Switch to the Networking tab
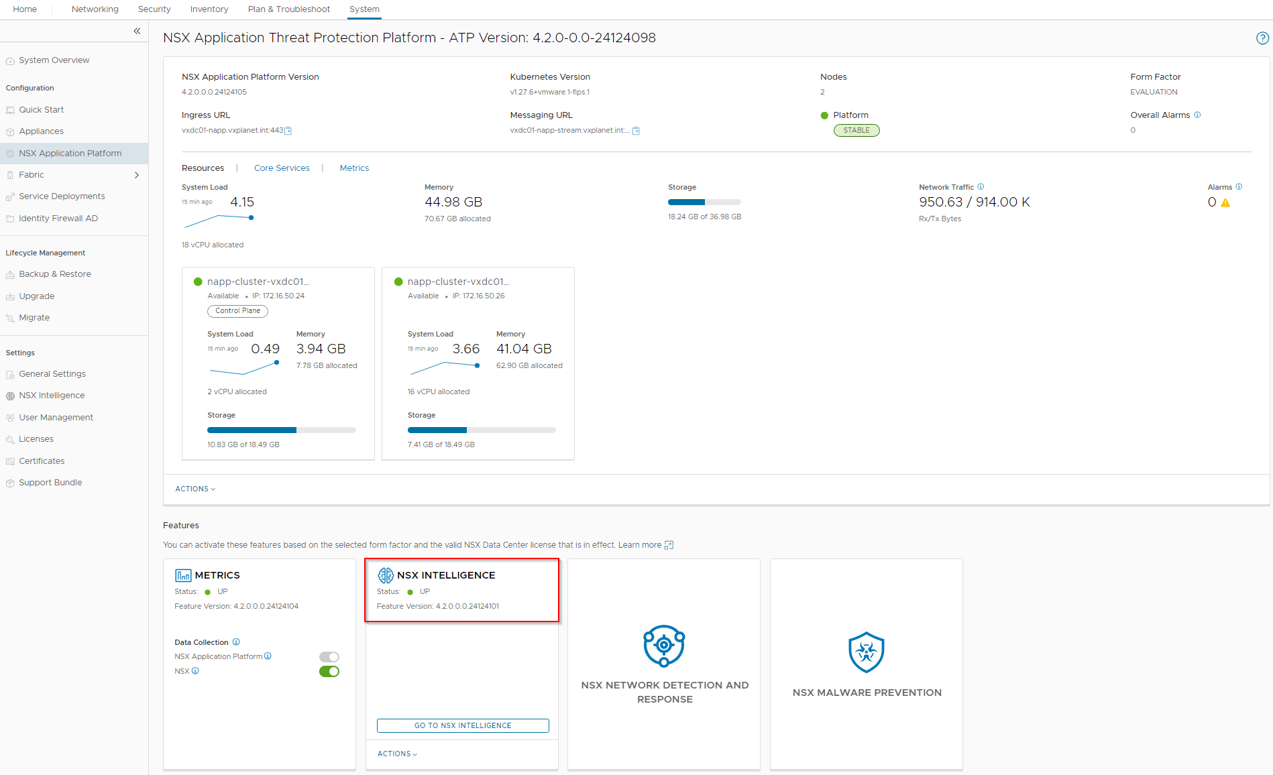The height and width of the screenshot is (775, 1273). point(95,9)
